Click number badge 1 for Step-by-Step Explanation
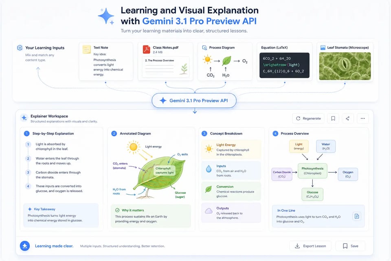Screen dimensions: 391x261 click(27, 134)
